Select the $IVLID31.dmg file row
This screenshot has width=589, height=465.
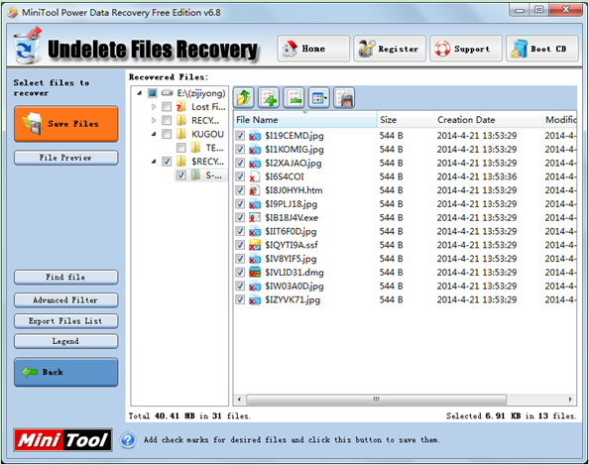pos(405,273)
